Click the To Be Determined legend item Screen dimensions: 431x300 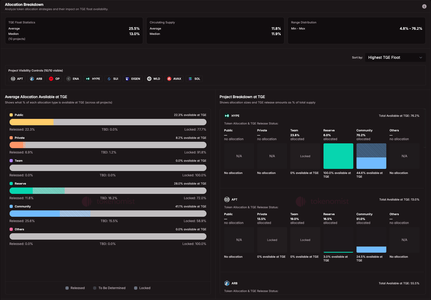[109, 288]
